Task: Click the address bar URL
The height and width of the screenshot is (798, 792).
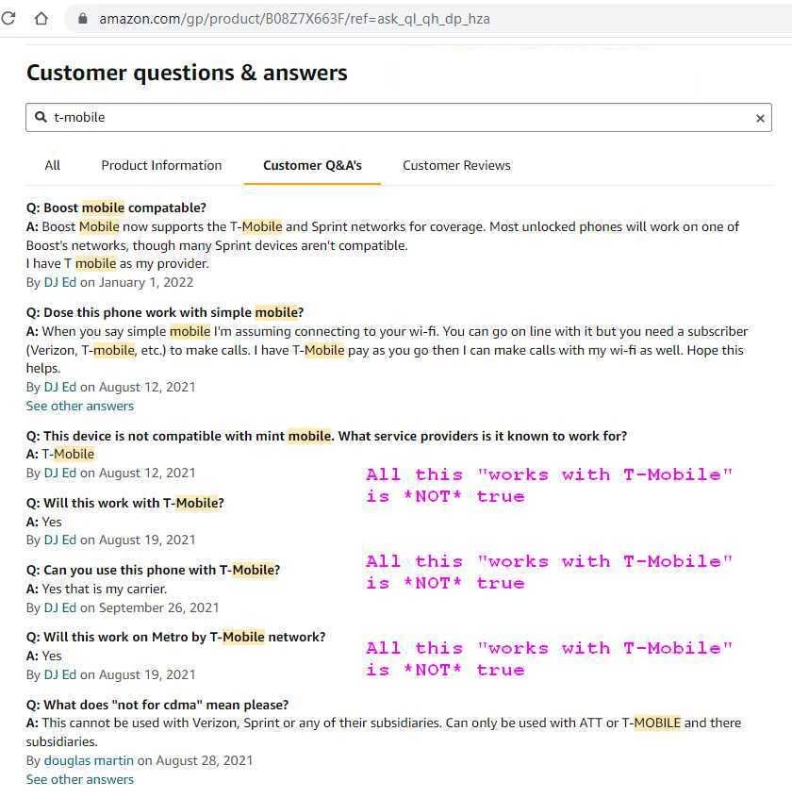Action: click(294, 19)
